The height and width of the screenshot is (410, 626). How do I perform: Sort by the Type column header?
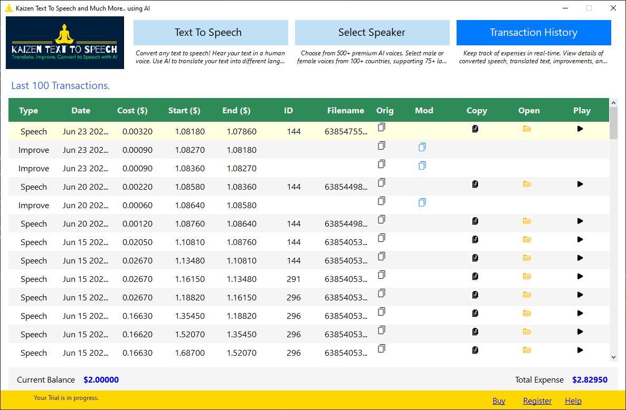tap(29, 111)
